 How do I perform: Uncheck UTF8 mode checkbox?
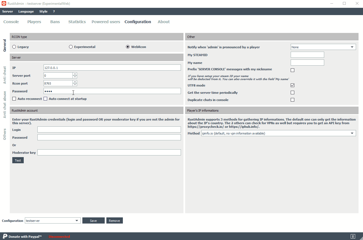click(x=293, y=85)
